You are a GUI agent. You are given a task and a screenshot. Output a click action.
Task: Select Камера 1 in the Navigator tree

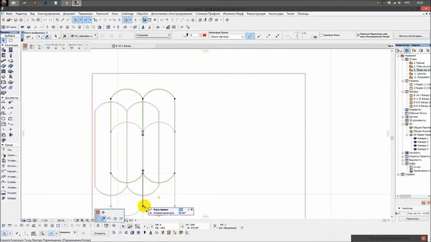point(421,138)
